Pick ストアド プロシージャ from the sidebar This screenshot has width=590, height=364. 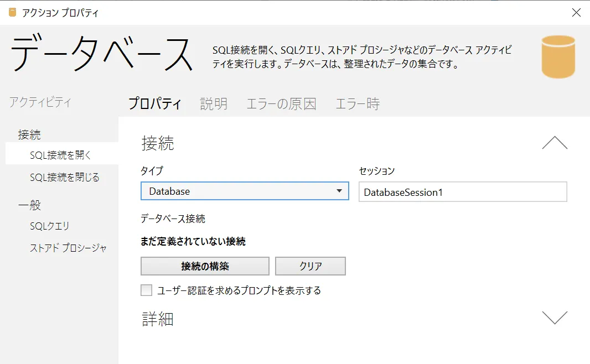[x=68, y=248]
